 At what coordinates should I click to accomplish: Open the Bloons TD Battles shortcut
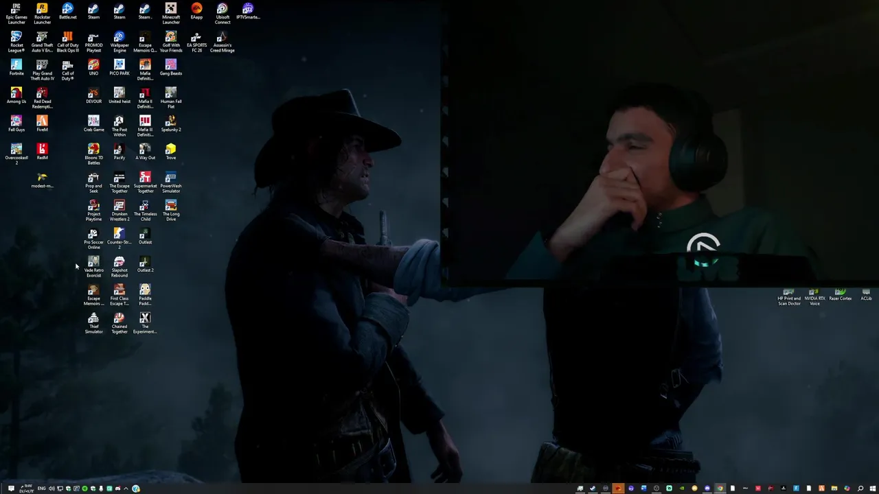coord(93,154)
